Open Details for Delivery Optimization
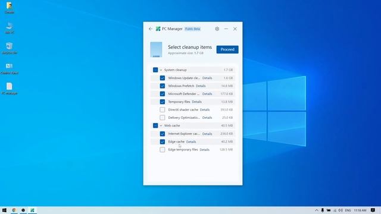The height and width of the screenshot is (214, 381). click(x=207, y=118)
